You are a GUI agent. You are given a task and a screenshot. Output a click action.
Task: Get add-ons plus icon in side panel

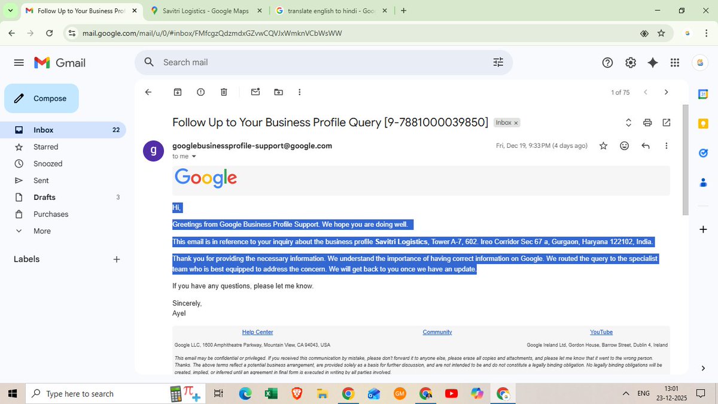point(704,230)
